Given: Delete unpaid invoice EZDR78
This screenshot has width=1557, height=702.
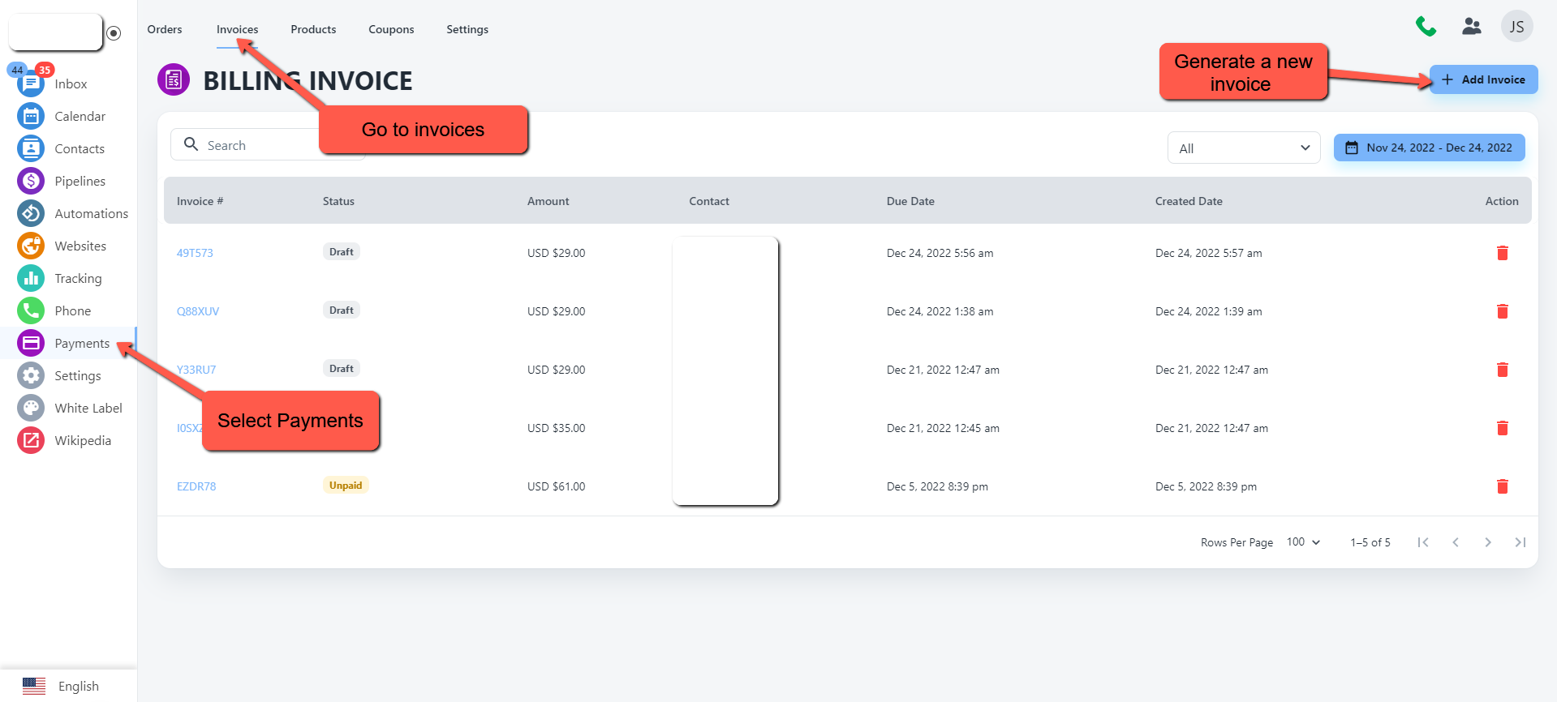Looking at the screenshot, I should tap(1502, 486).
